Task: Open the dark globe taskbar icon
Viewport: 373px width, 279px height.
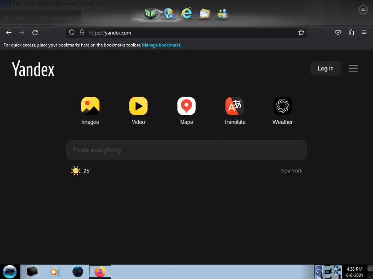Action: (78, 272)
